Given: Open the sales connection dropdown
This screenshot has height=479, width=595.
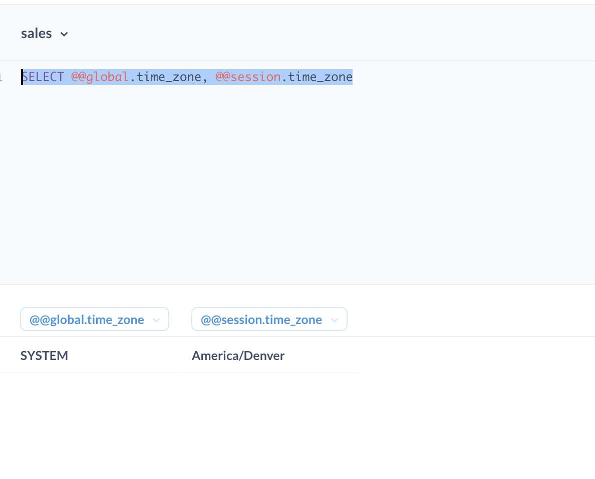Looking at the screenshot, I should pos(64,34).
